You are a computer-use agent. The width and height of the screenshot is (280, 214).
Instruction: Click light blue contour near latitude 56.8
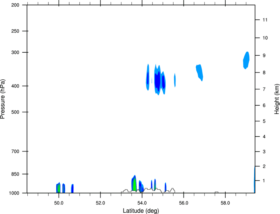tap(200, 72)
